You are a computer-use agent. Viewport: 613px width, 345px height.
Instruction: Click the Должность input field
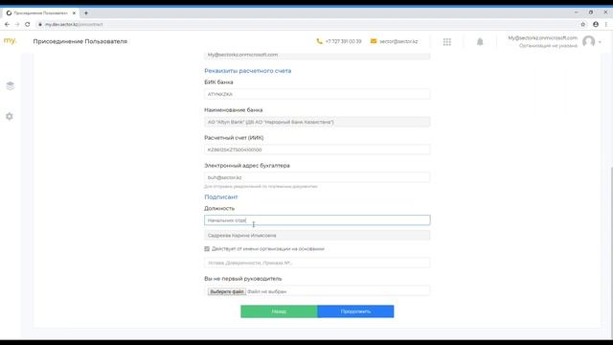[x=317, y=220]
